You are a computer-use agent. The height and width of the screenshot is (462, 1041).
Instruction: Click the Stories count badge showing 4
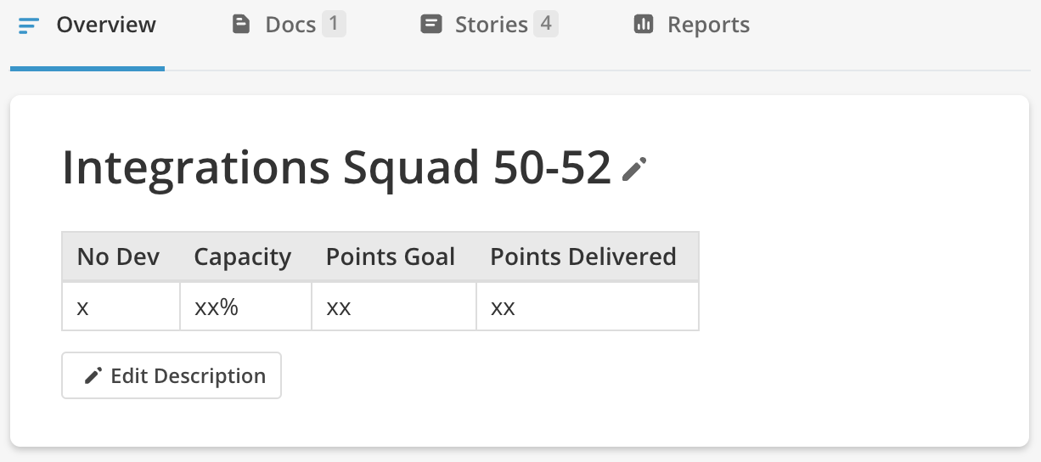tap(546, 24)
